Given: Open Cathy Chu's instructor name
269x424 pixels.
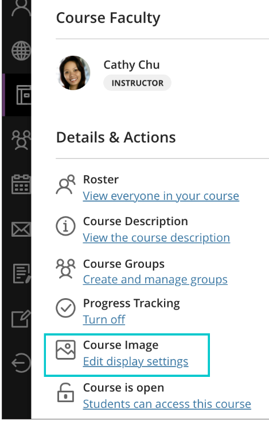Looking at the screenshot, I should click(131, 65).
